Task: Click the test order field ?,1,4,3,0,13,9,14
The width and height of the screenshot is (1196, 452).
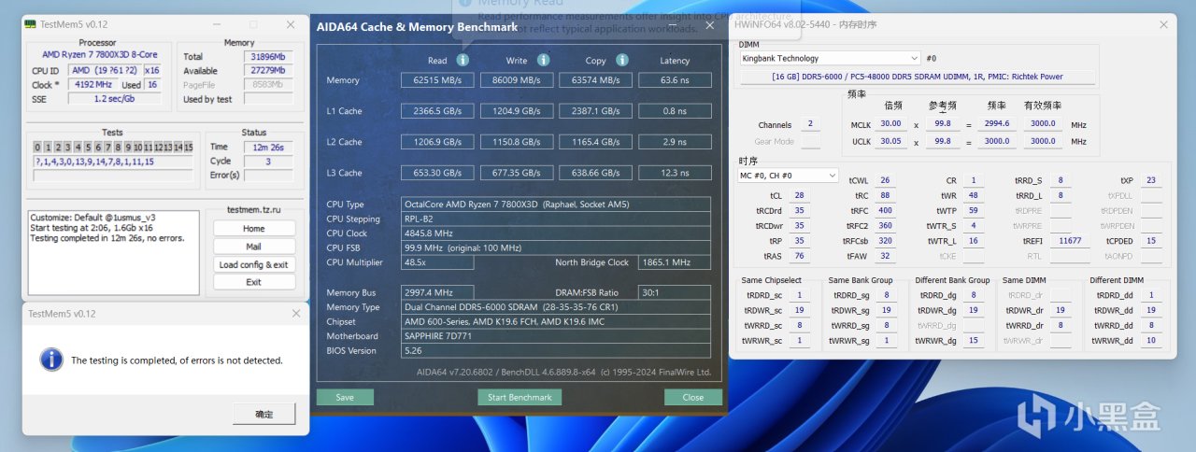Action: pyautogui.click(x=114, y=162)
